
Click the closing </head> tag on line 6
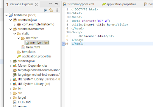77,29
